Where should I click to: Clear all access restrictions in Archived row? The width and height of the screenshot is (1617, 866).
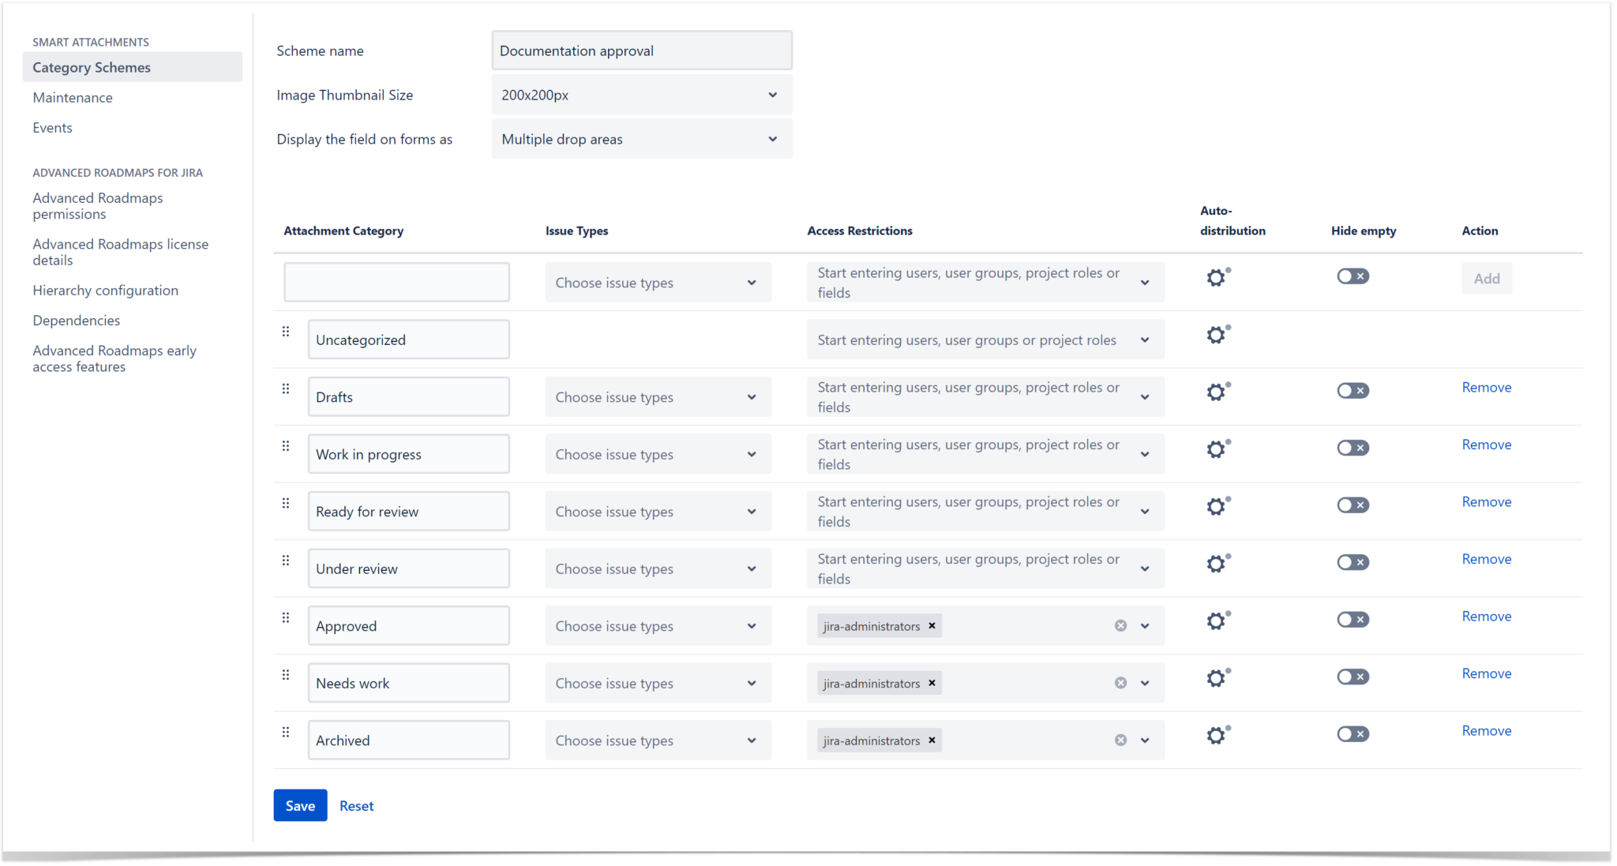pyautogui.click(x=1120, y=740)
